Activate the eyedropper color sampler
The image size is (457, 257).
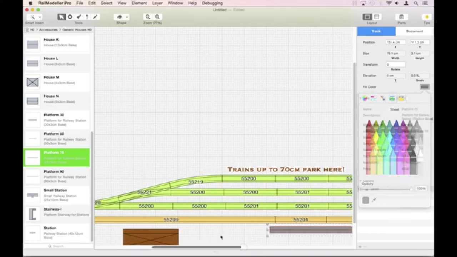click(x=374, y=200)
